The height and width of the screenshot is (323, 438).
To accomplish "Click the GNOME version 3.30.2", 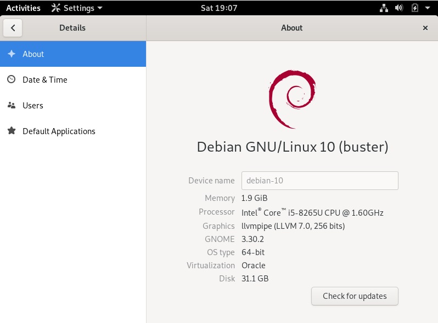I will click(x=252, y=239).
